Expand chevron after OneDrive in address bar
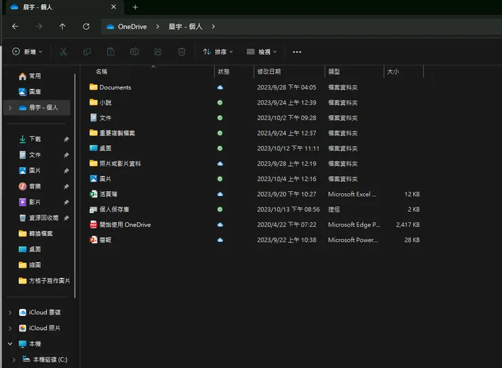 pos(157,26)
